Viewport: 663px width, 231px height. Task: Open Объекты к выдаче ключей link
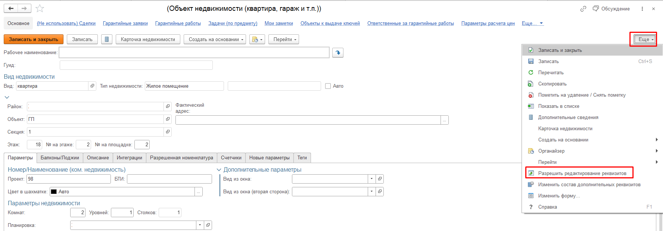point(330,23)
